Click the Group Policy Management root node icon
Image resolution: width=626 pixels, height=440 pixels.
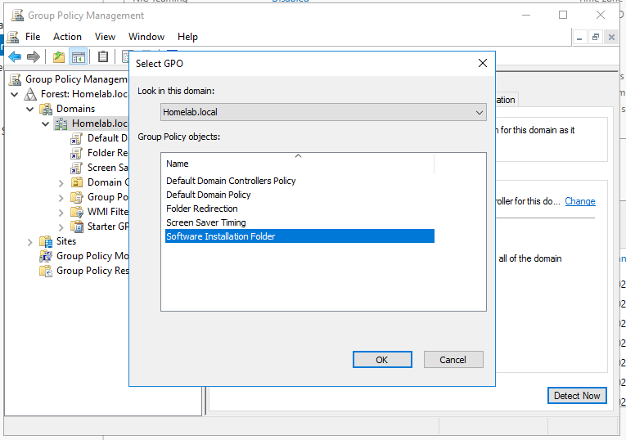[16, 79]
